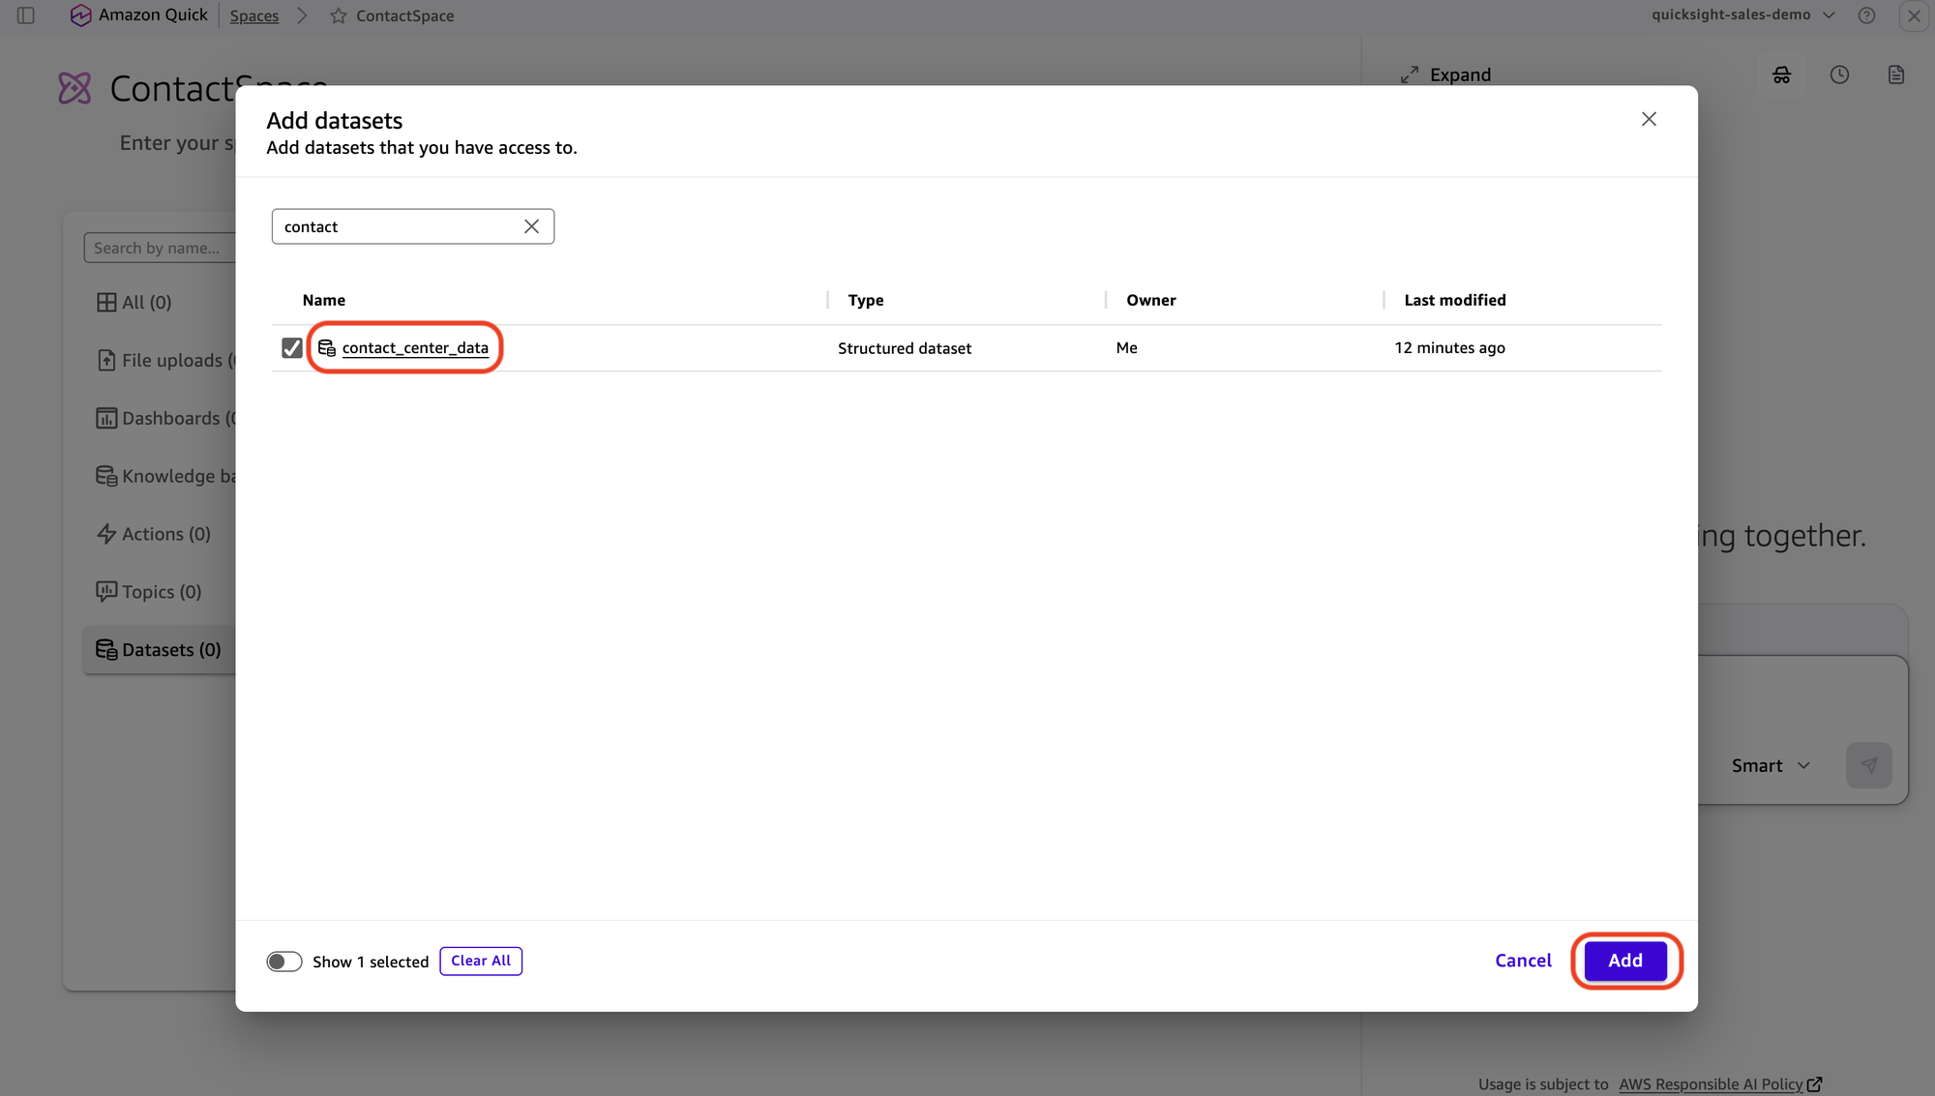Focus the Search by name field
1935x1096 pixels.
(160, 248)
